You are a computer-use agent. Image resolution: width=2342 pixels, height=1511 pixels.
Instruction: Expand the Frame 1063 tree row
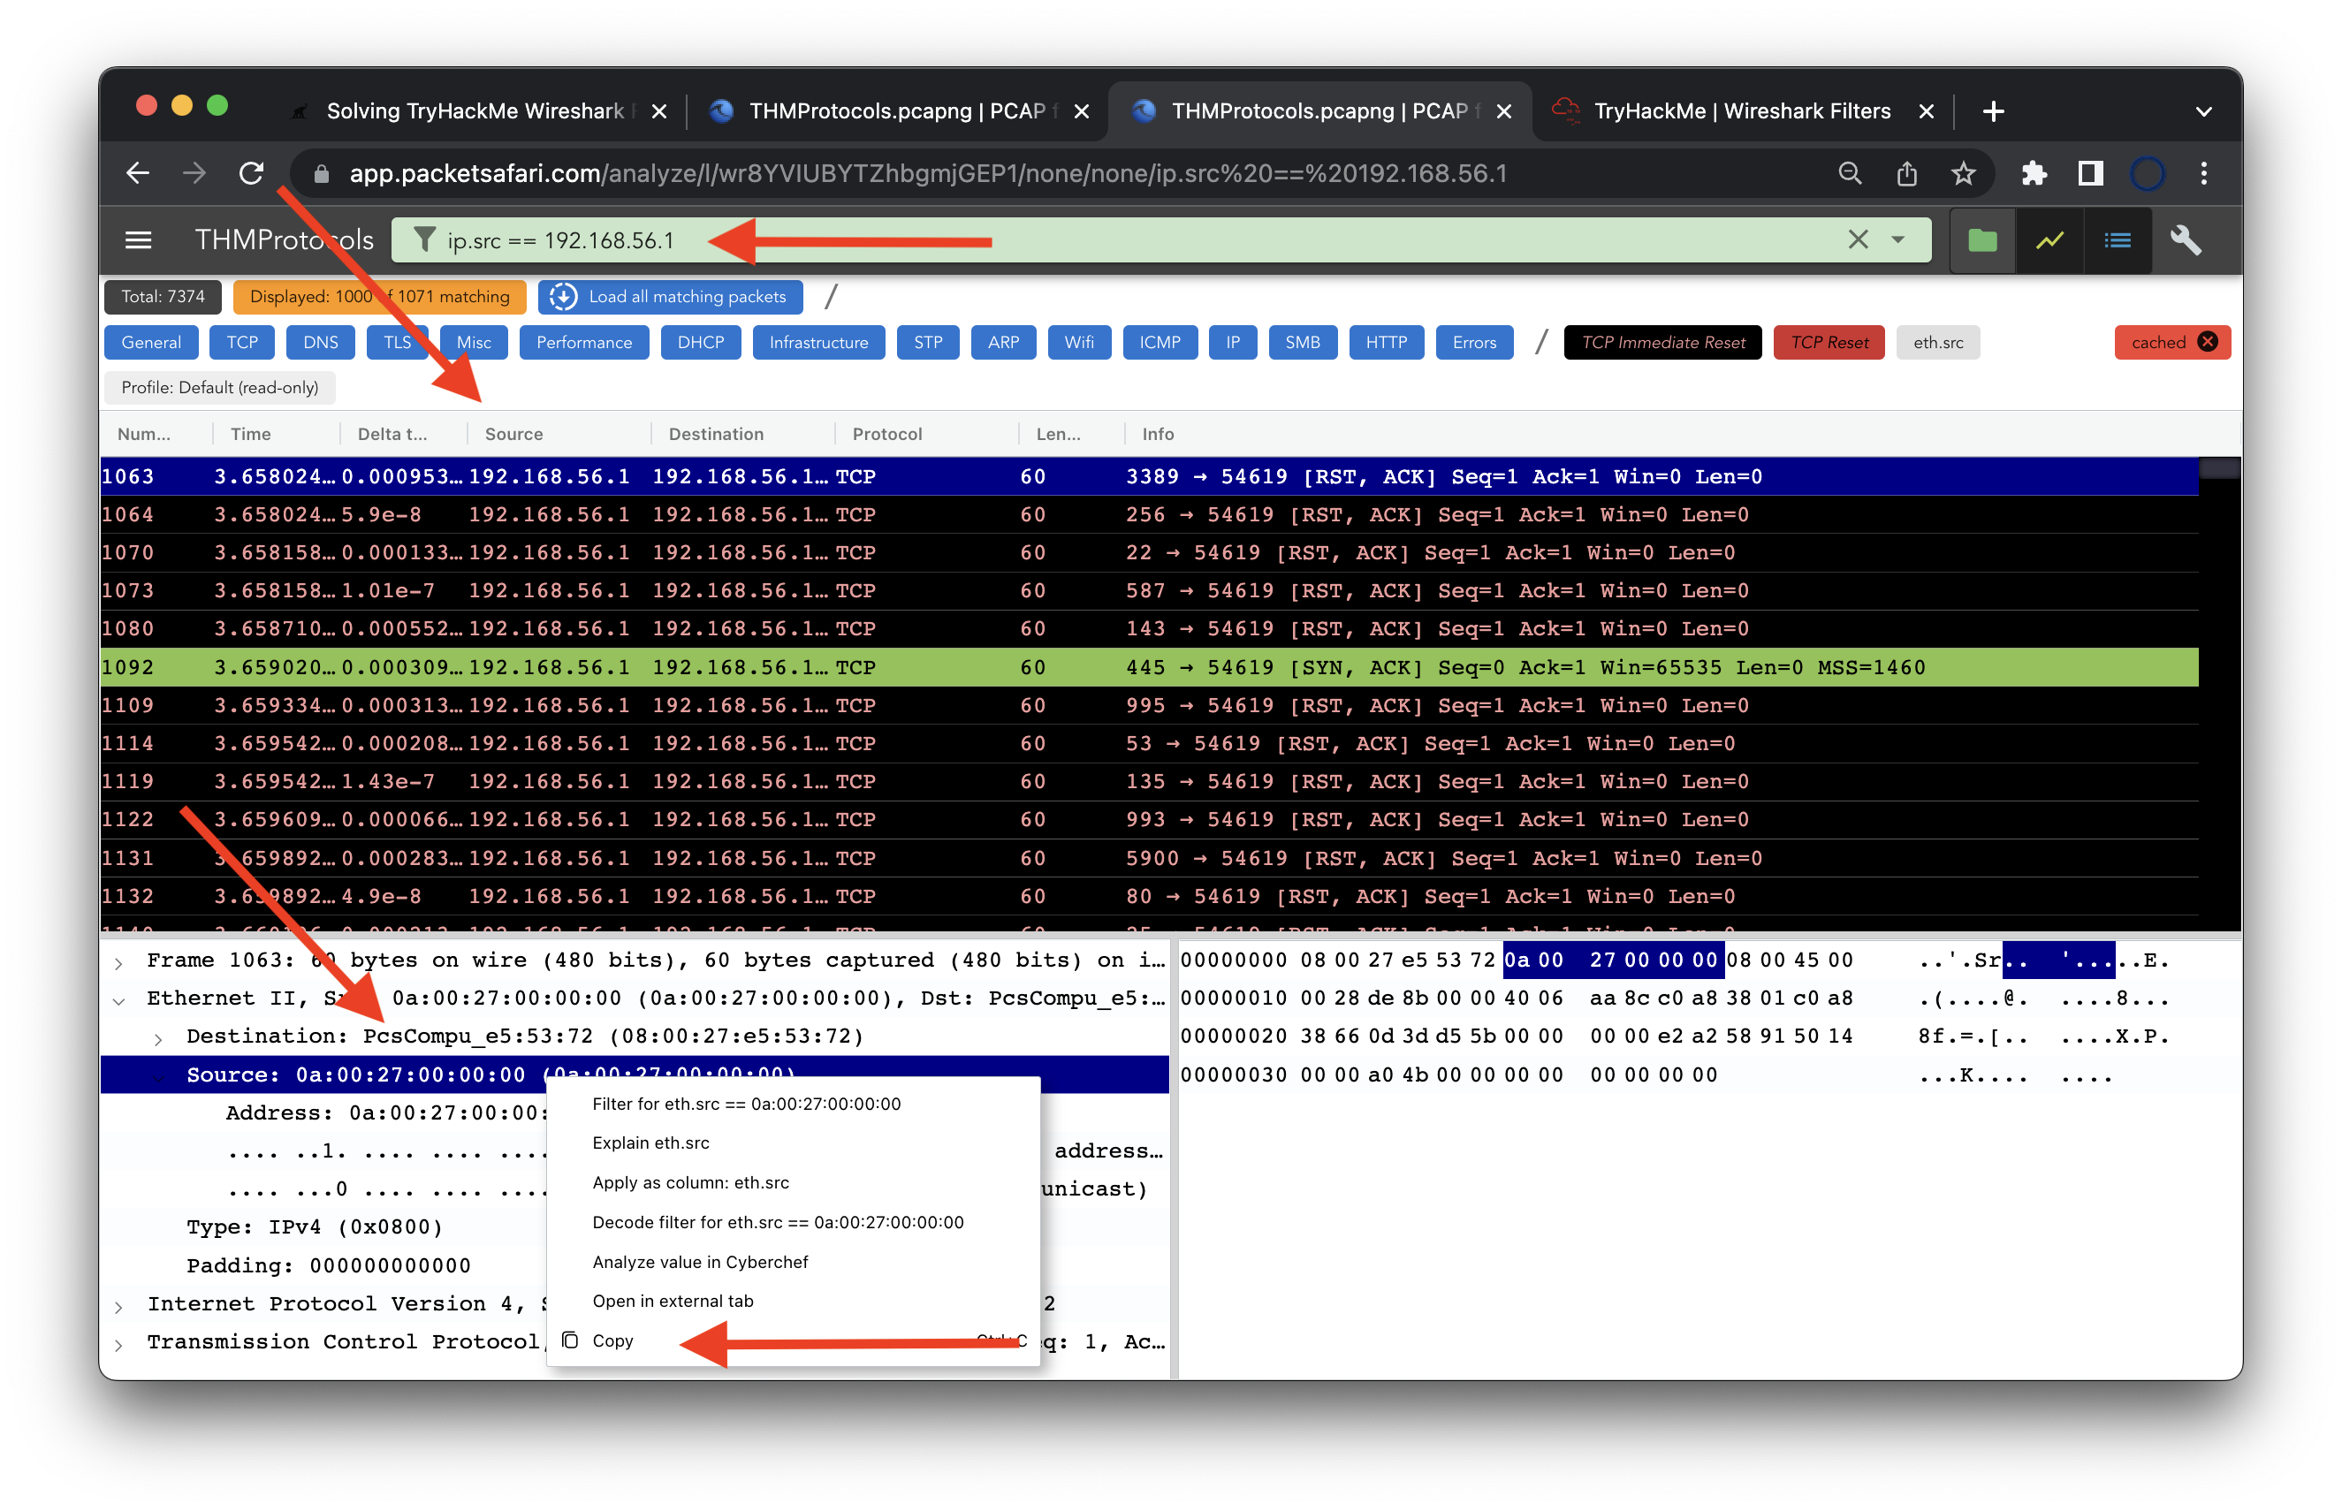tap(118, 962)
